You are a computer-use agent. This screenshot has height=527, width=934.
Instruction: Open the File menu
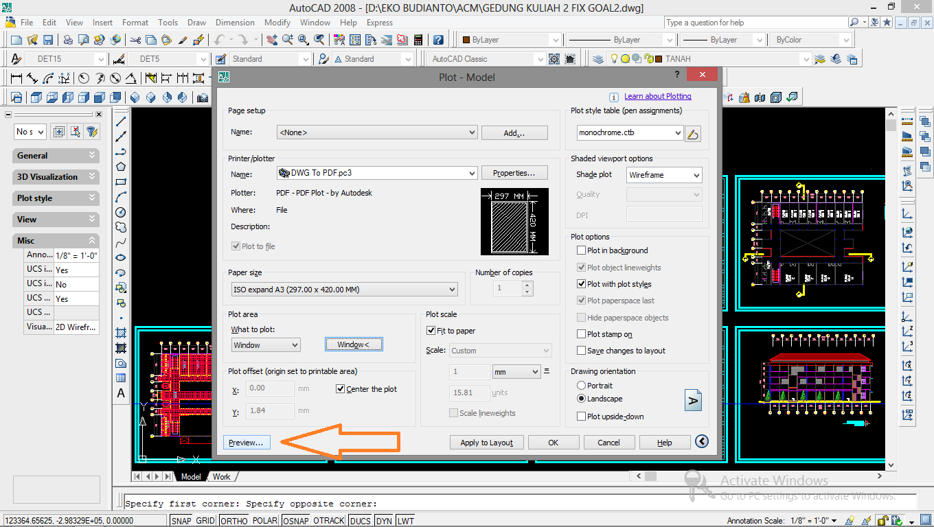coord(27,23)
